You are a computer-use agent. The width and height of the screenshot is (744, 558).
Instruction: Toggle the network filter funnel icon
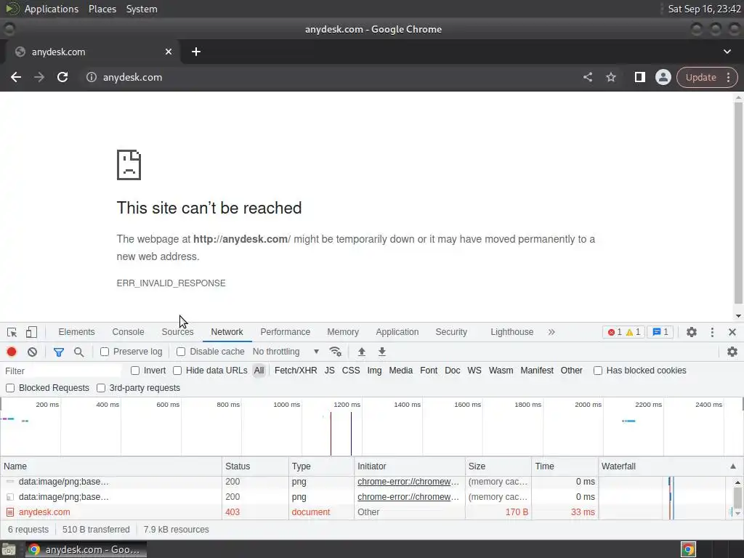point(59,352)
